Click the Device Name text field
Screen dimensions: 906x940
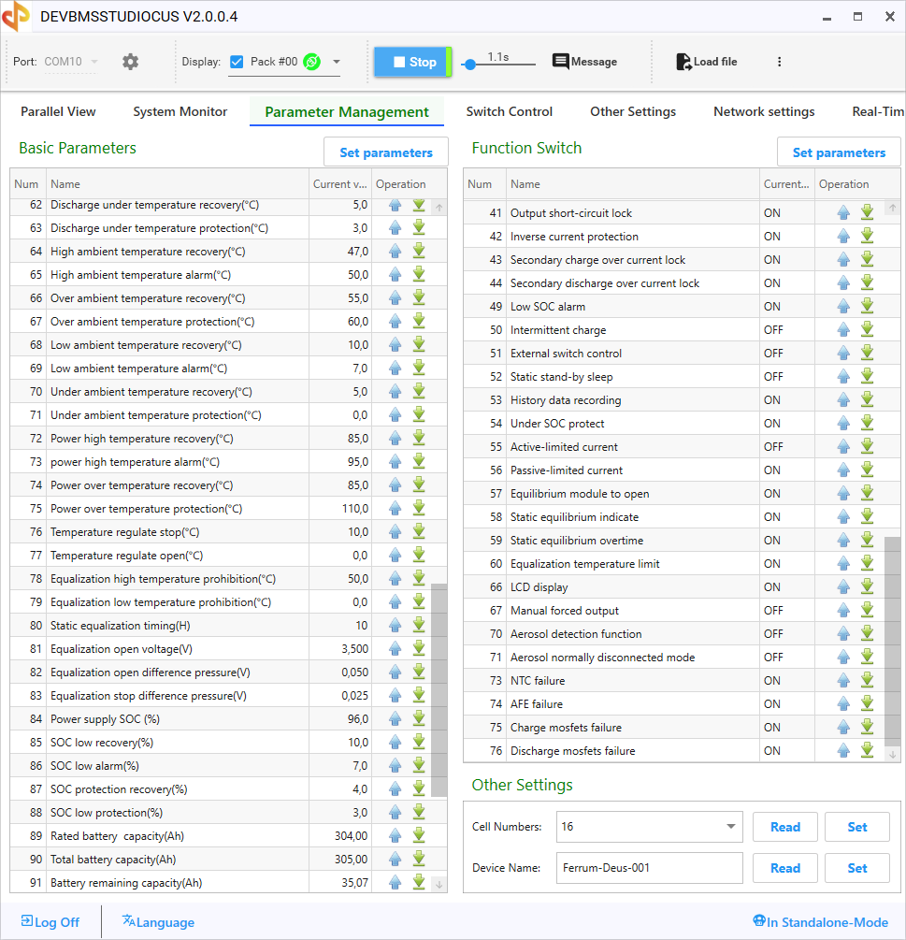649,868
